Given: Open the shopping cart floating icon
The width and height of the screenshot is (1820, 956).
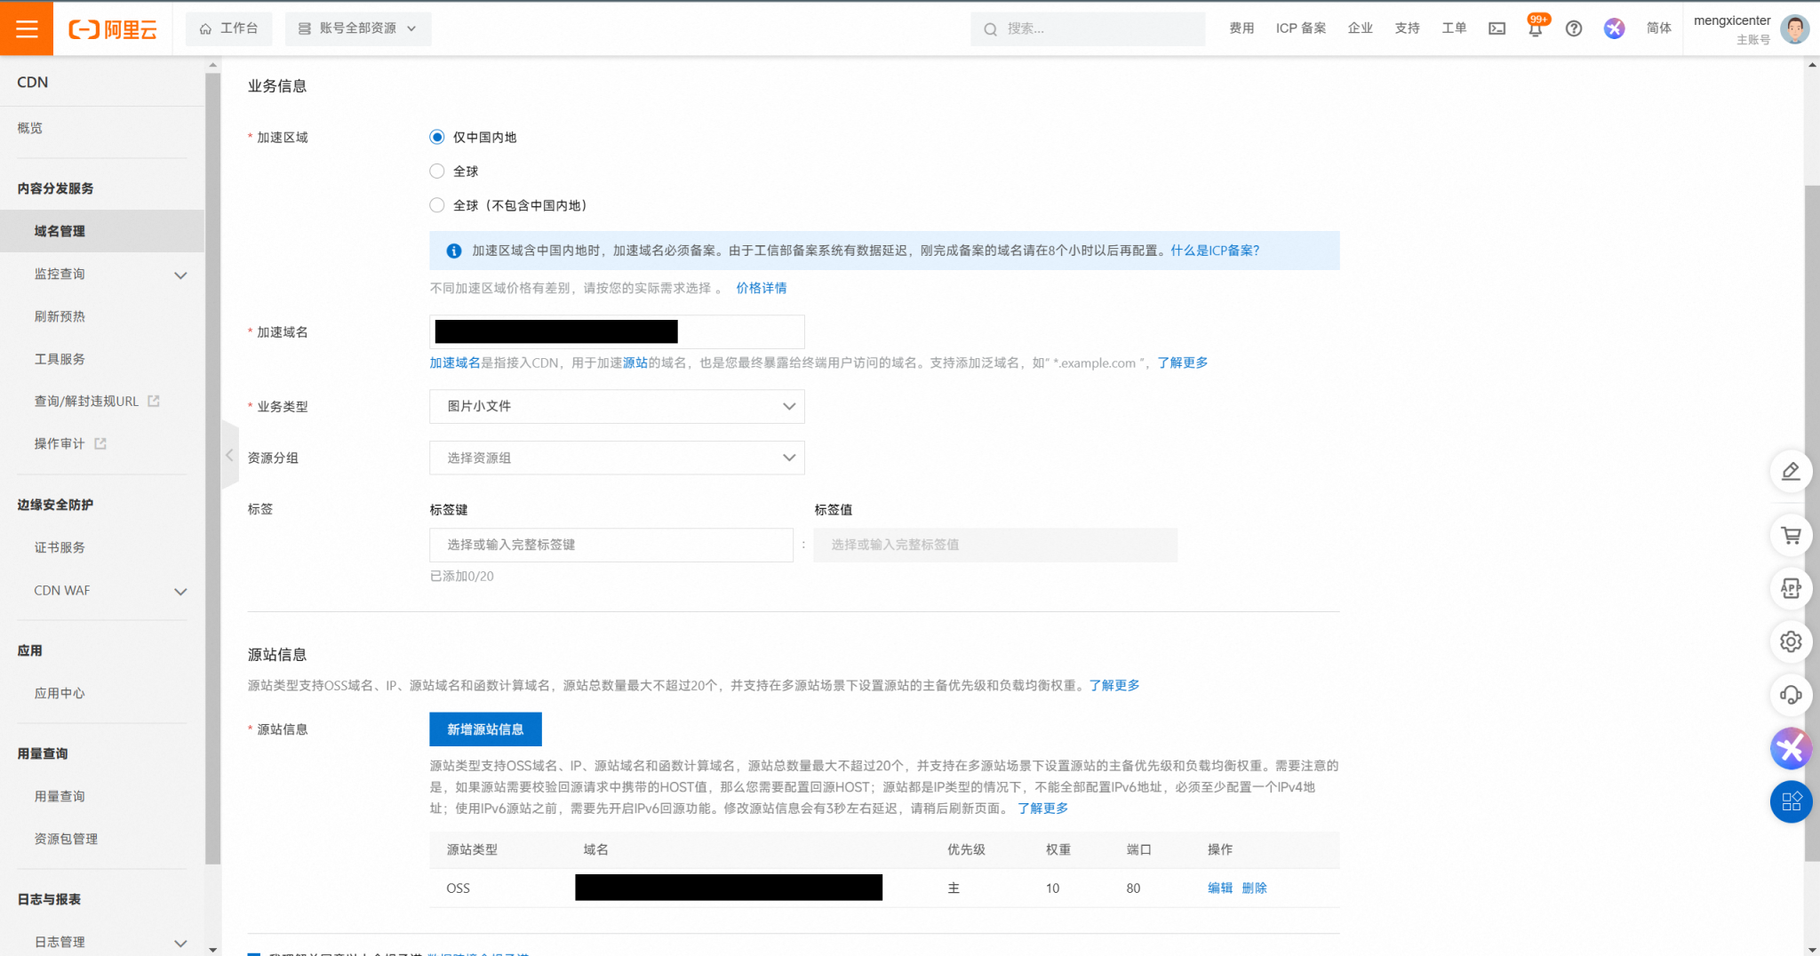Looking at the screenshot, I should 1791,536.
